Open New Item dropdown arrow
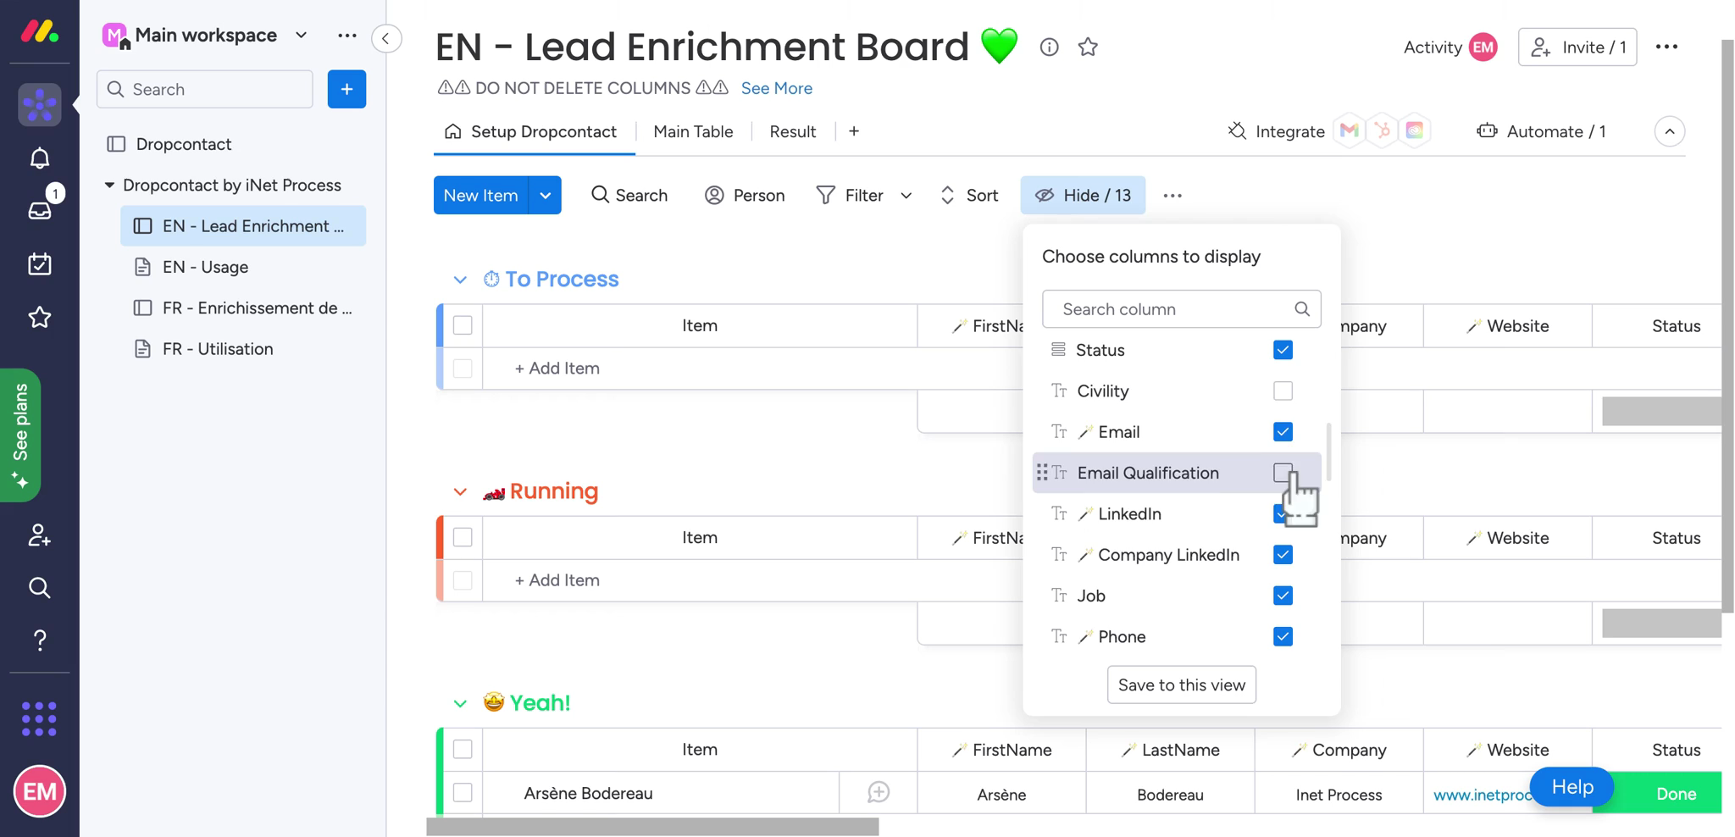The image size is (1735, 837). point(545,196)
